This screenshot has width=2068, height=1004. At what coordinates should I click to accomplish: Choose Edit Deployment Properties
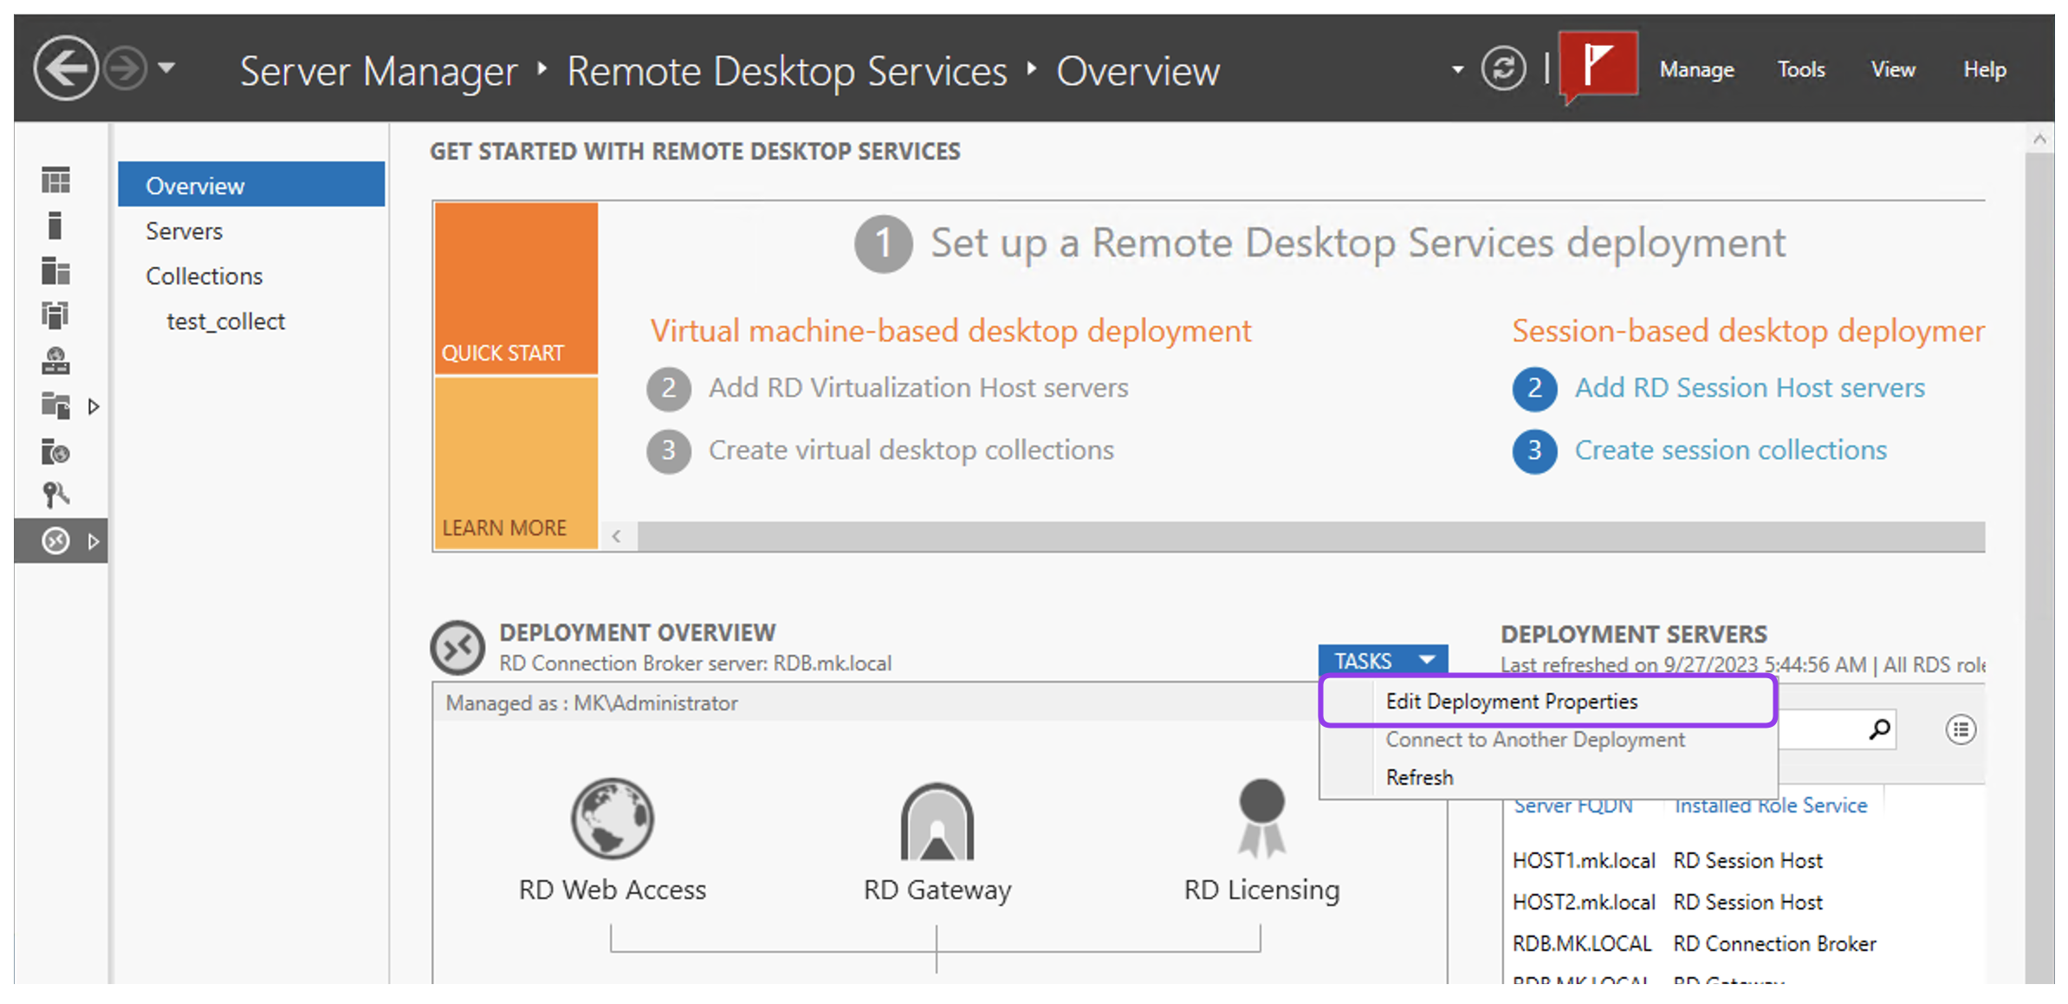pos(1549,701)
